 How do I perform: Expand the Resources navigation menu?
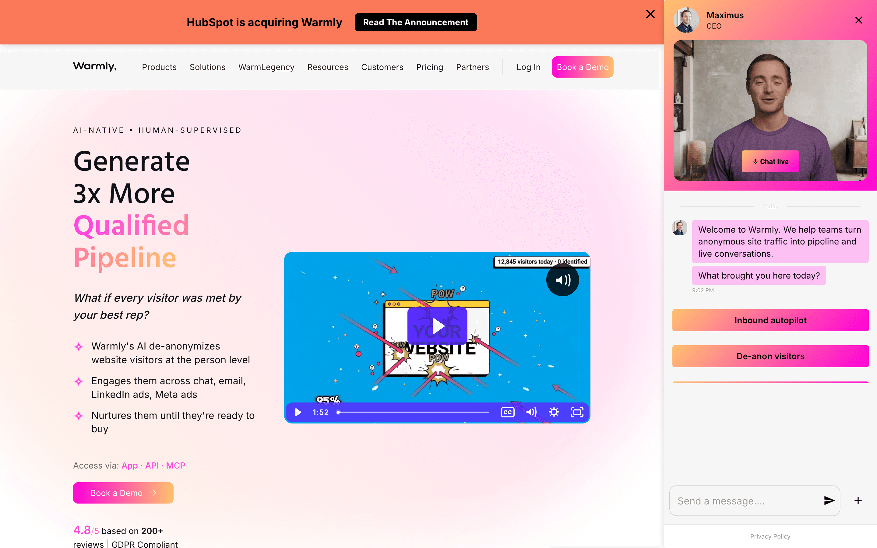click(328, 67)
